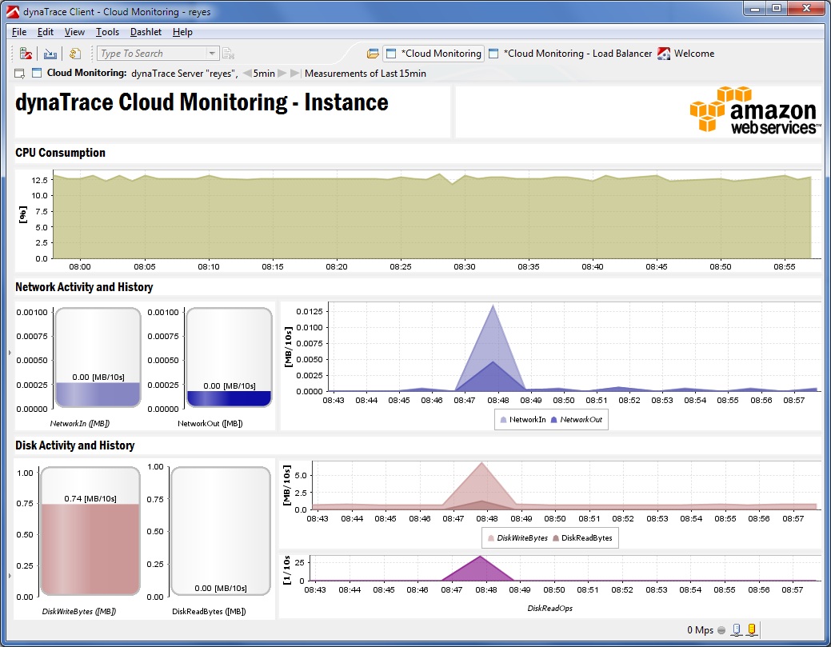Switch to the *Cloud Monitoring tab
Viewport: 831px width, 647px height.
433,54
